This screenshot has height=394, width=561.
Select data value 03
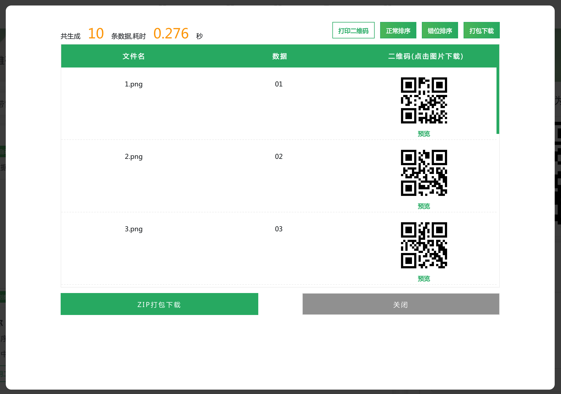(x=279, y=229)
